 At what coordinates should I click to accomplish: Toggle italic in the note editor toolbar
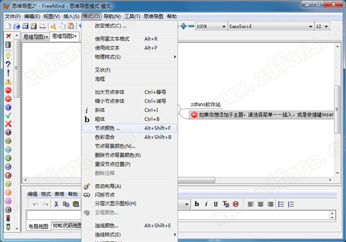[206, 204]
